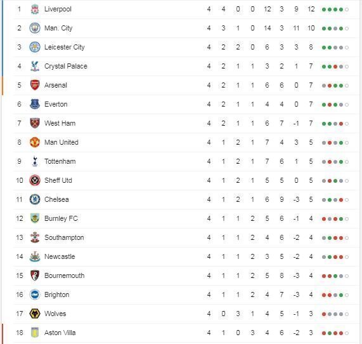Click the Chelsea lion crest

click(35, 199)
